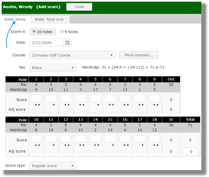Click the total adjusted score field
This screenshot has height=177, width=209.
(190, 151)
